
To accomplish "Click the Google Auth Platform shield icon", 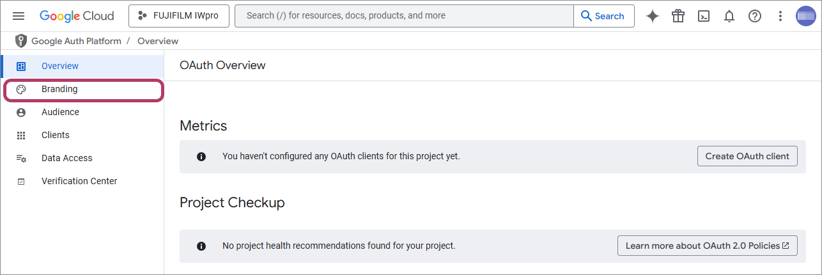I will tap(21, 41).
